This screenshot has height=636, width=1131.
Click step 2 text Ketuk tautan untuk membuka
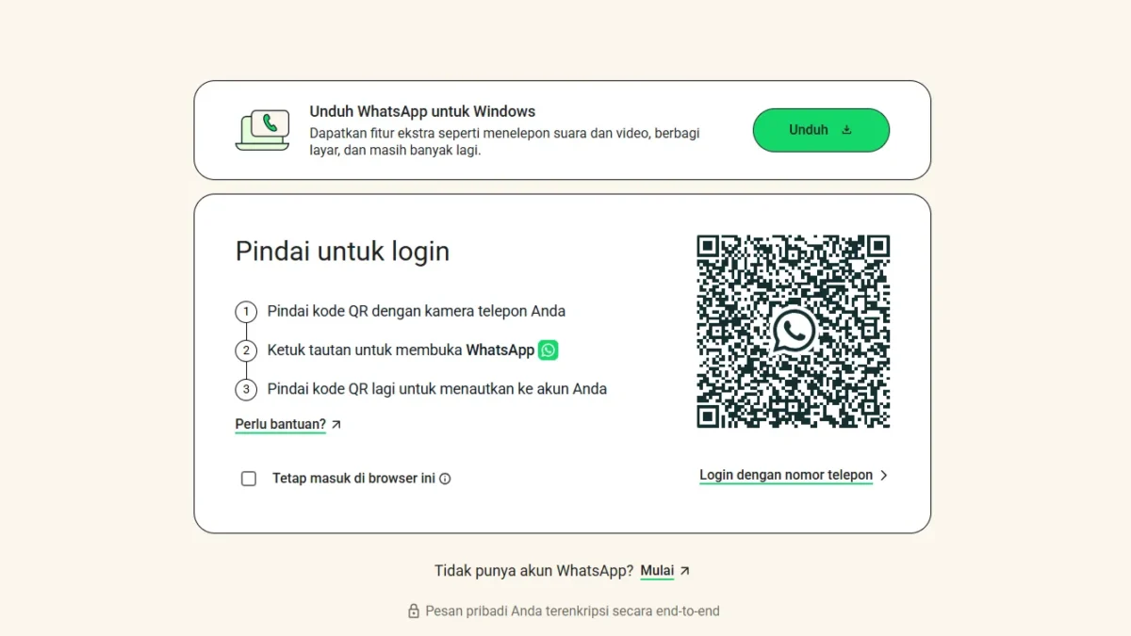401,351
